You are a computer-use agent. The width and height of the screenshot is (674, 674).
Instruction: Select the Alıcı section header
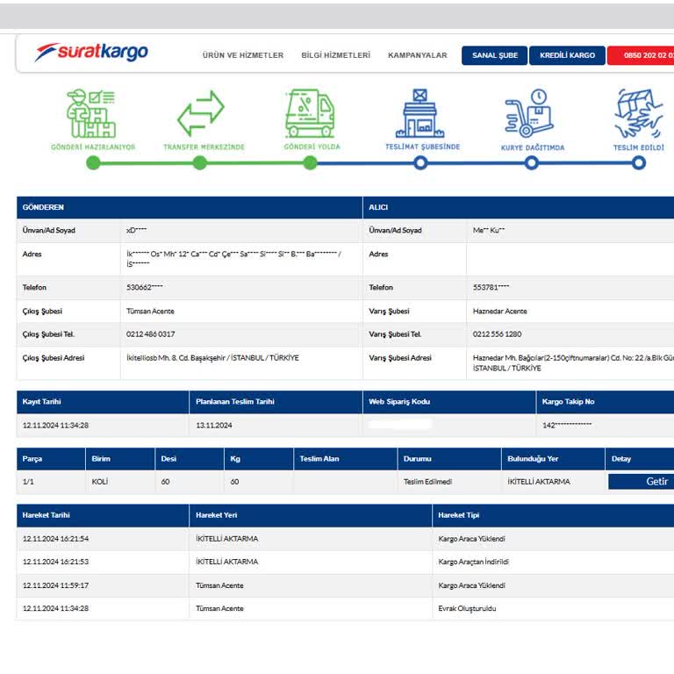(x=519, y=207)
